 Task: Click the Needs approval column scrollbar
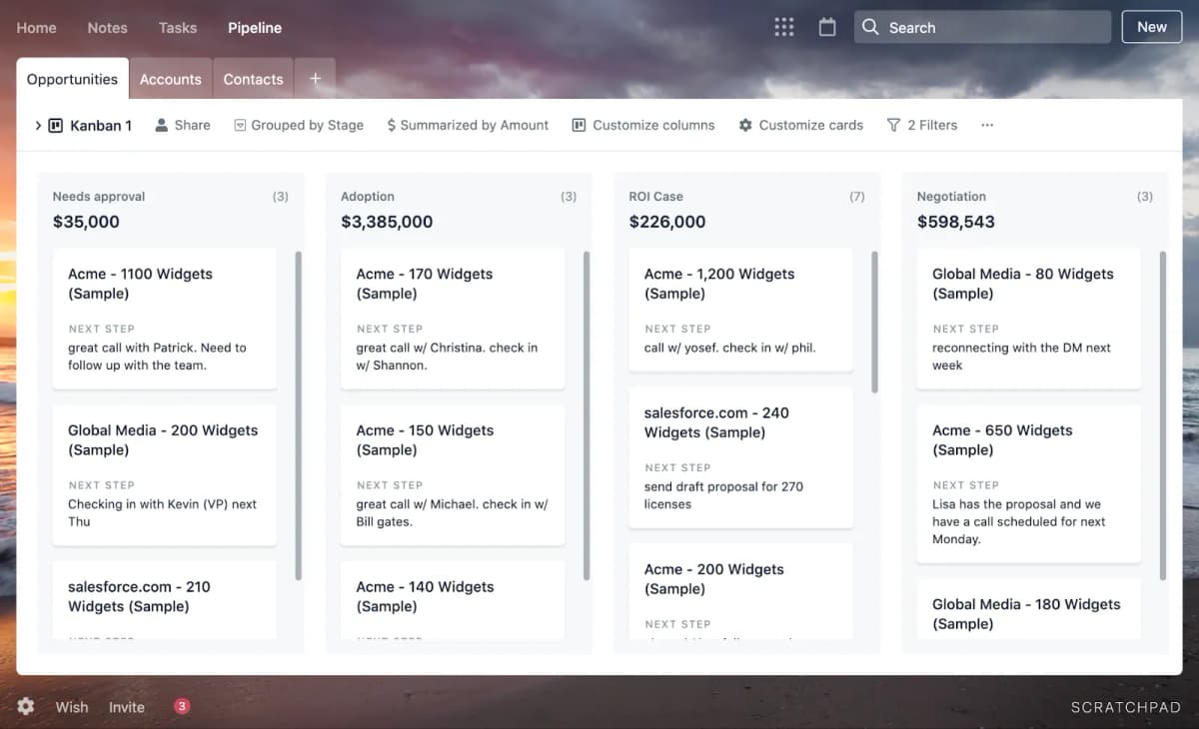[x=298, y=415]
